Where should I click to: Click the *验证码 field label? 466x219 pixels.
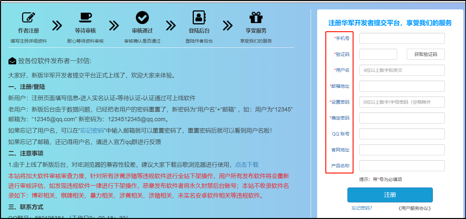[x=342, y=54]
